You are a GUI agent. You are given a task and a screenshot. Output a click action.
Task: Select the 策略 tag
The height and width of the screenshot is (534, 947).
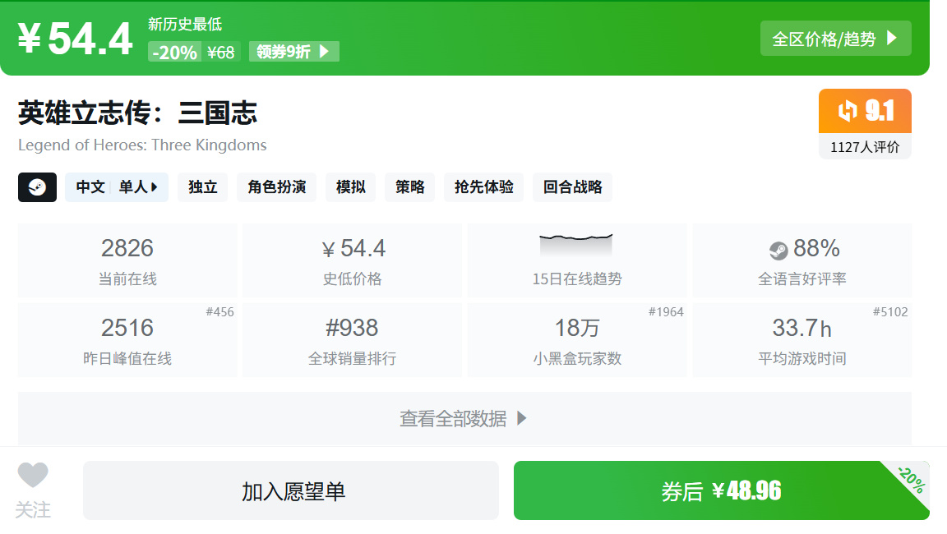pos(410,187)
